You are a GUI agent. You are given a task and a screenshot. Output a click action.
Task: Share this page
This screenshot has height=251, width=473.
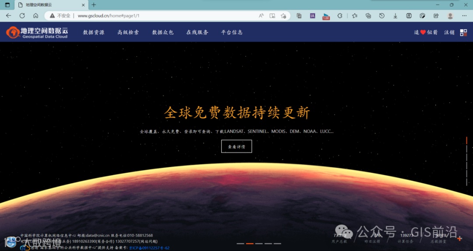pos(436,16)
